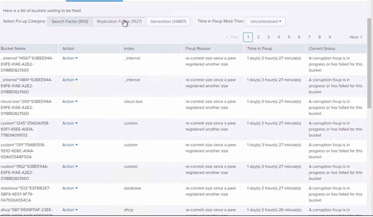Jump to page 9 of results
The height and width of the screenshot is (217, 373).
(330, 37)
